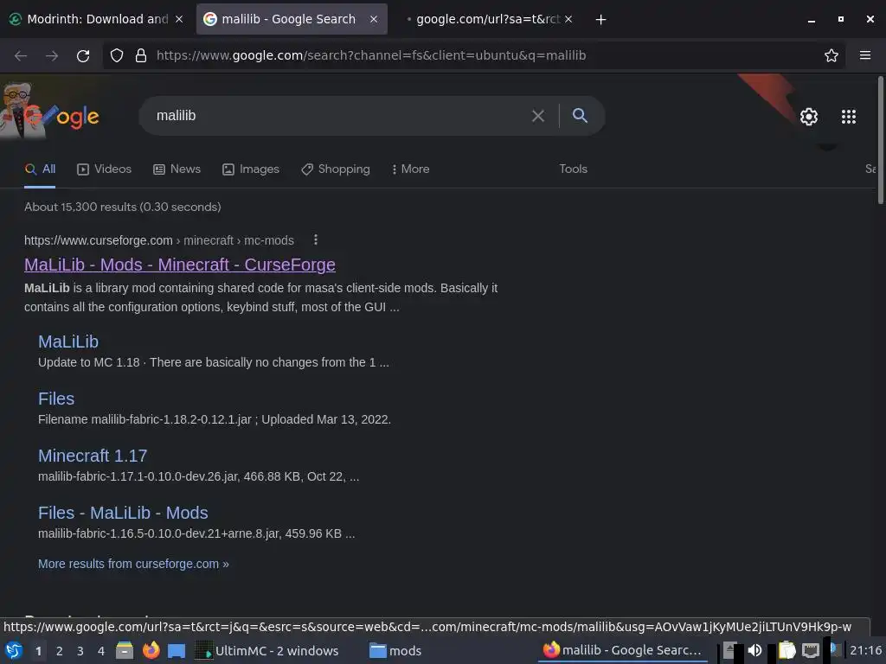Screen dimensions: 886x664
Task: Open the mods folder window from taskbar
Action: [x=395, y=651]
